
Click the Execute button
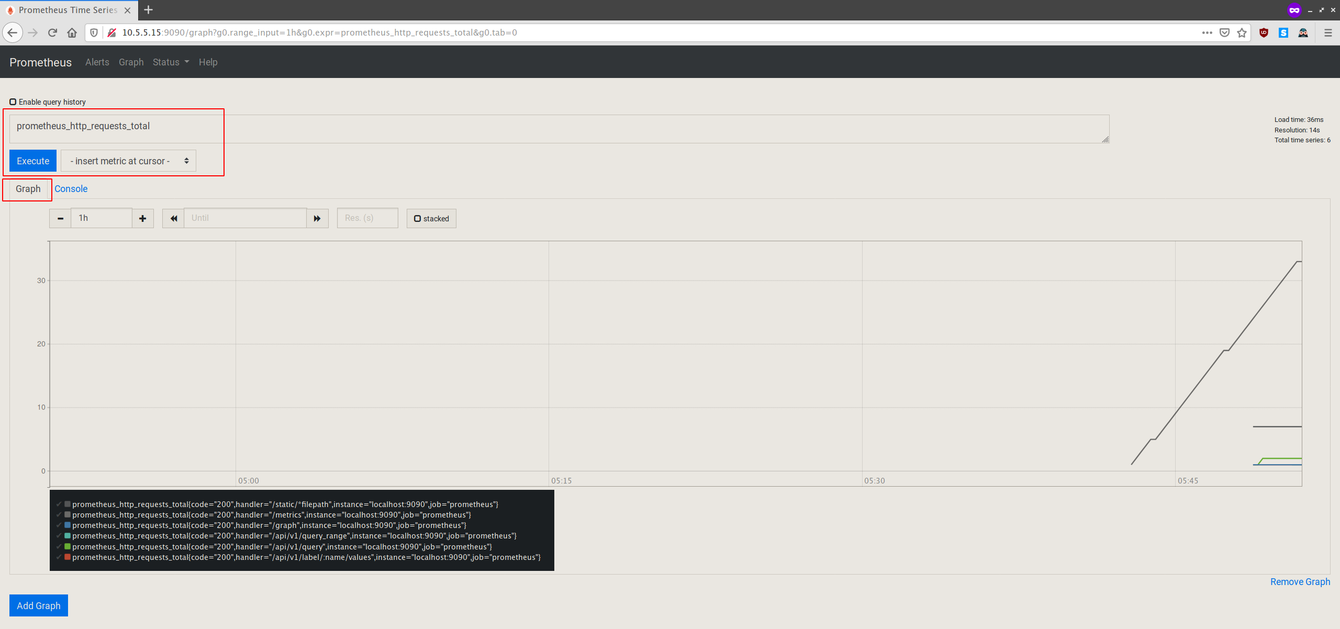coord(33,161)
